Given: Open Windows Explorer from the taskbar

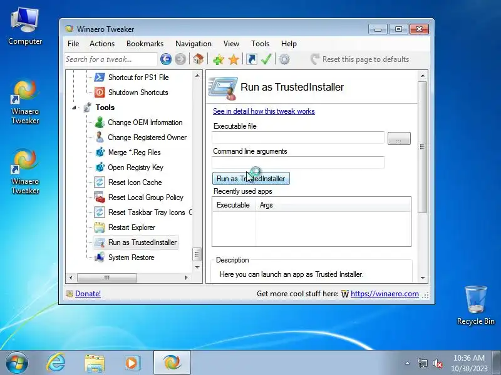Looking at the screenshot, I should click(x=95, y=363).
